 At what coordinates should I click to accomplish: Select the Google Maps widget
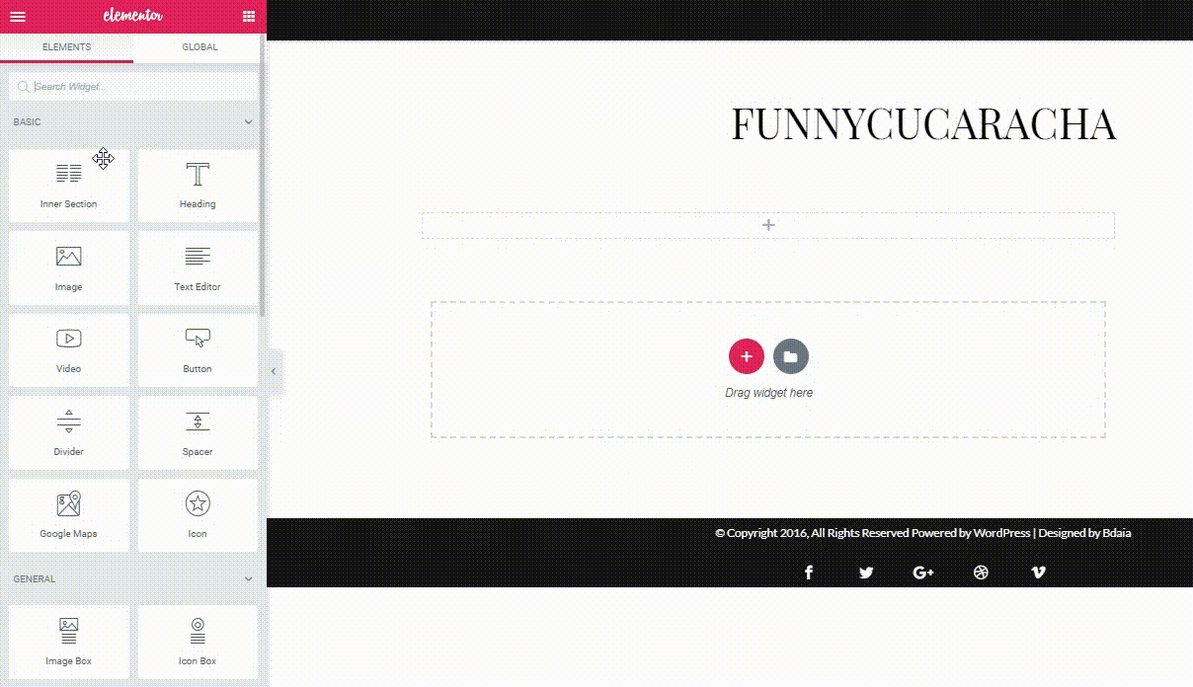(x=69, y=515)
